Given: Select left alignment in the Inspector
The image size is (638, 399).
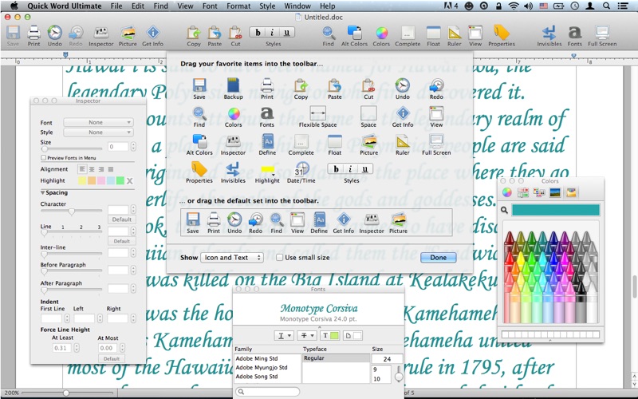Looking at the screenshot, I should coord(83,169).
